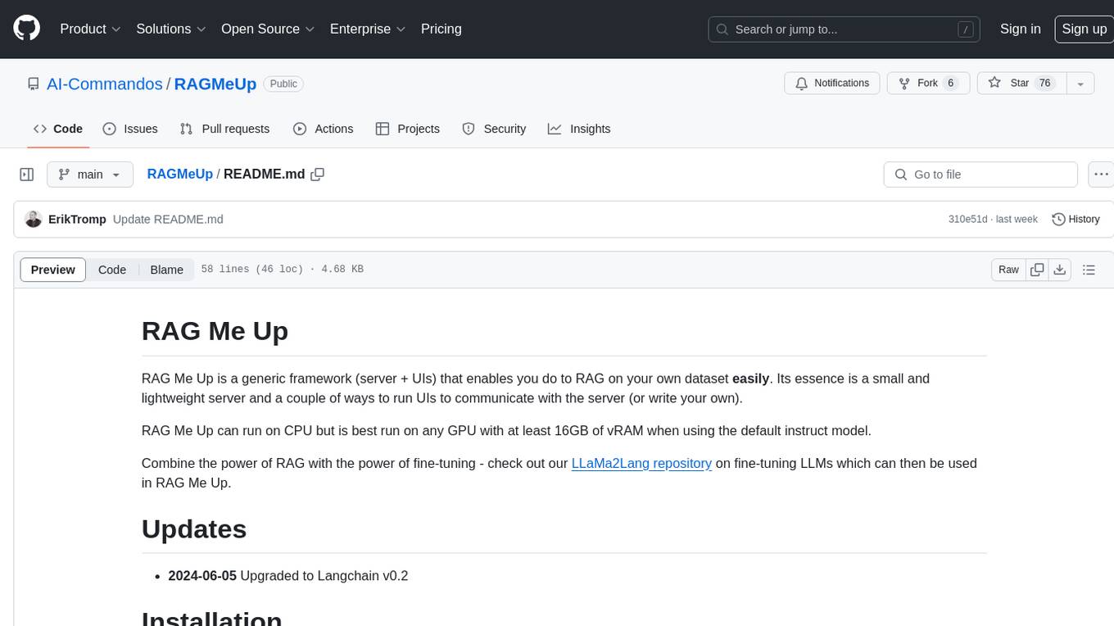1114x626 pixels.
Task: Expand the Solutions menu
Action: coord(170,29)
